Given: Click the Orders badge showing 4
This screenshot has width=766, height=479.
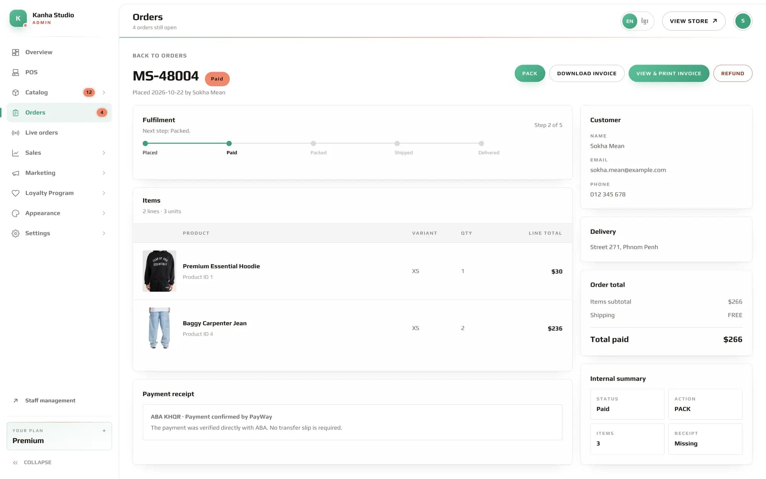Looking at the screenshot, I should [x=101, y=113].
